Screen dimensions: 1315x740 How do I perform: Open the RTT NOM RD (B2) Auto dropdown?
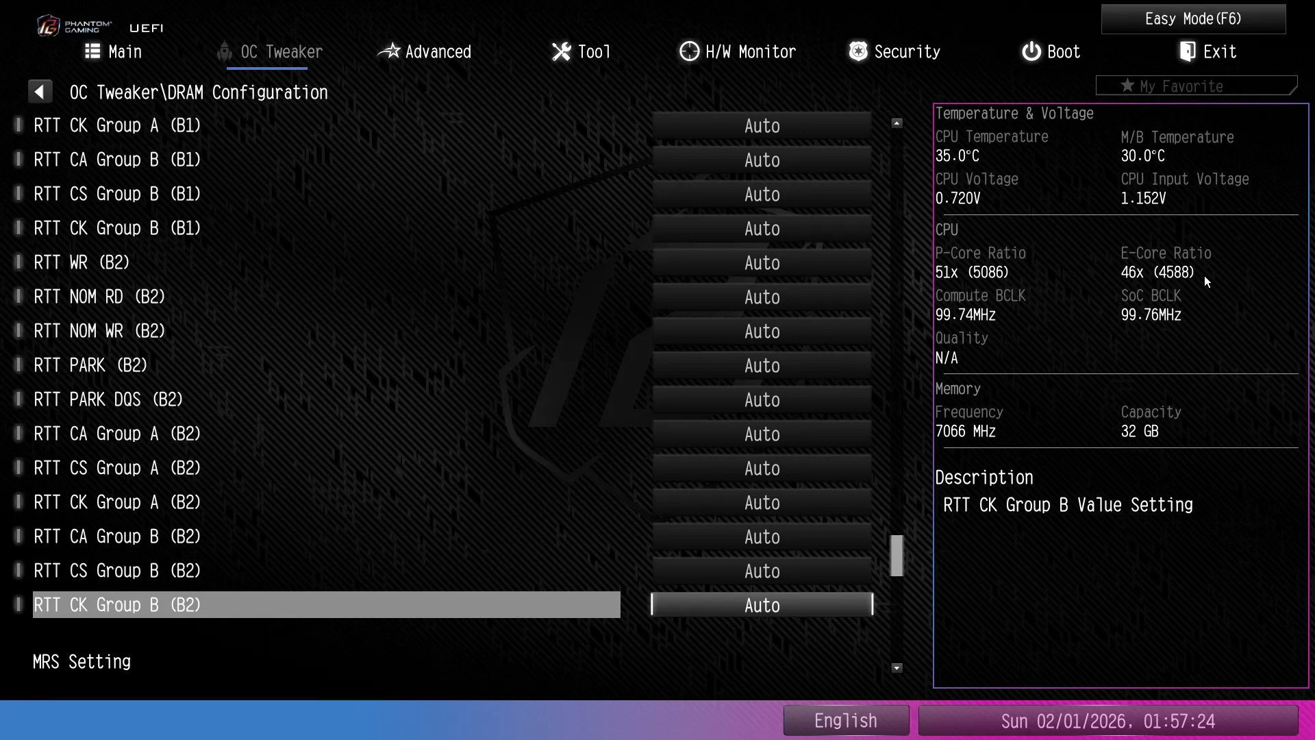762,297
